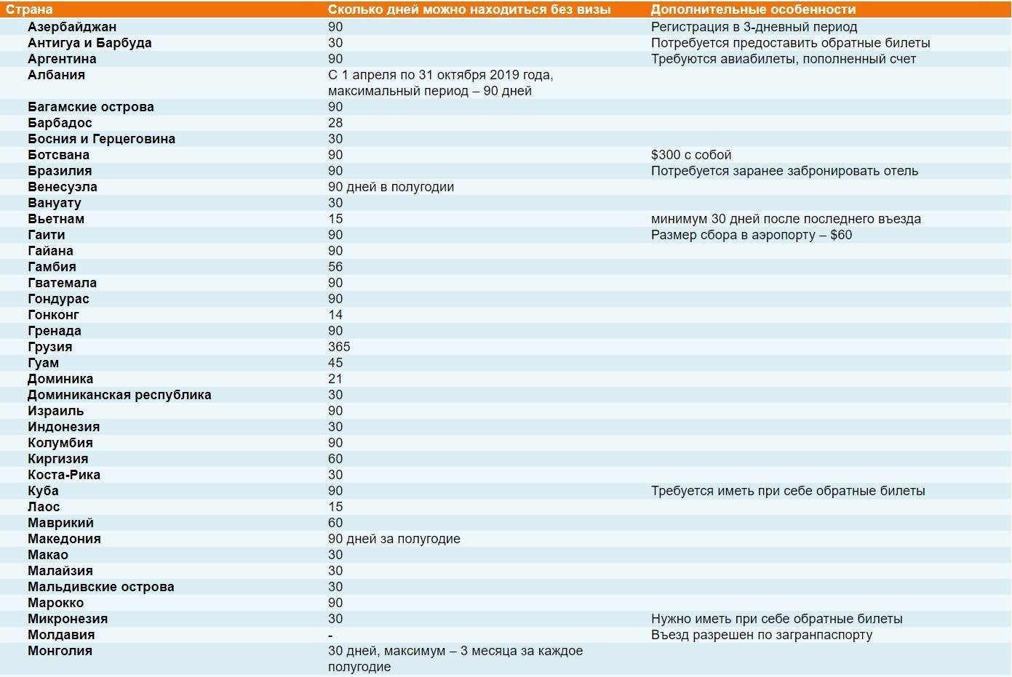Select 'Потребуется предоставить обратные билеты' note
This screenshot has width=1012, height=677.
(790, 43)
